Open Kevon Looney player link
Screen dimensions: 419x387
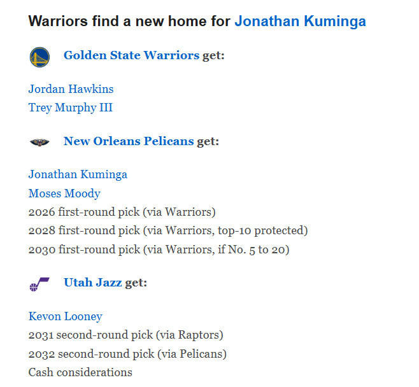click(65, 316)
